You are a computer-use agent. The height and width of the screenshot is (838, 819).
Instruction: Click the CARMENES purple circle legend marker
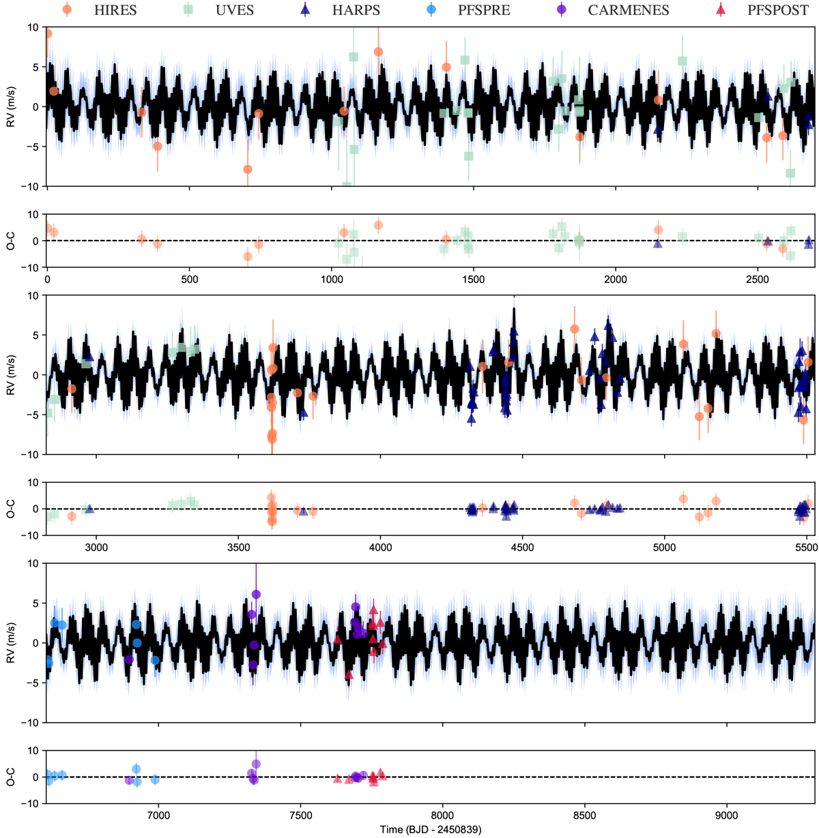pos(561,10)
